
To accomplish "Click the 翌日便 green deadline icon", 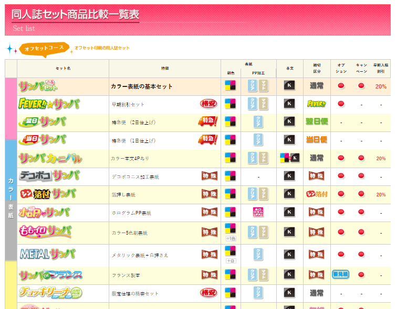I will (x=317, y=122).
